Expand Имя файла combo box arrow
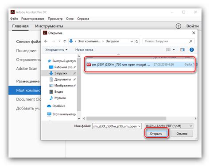The height and width of the screenshot is (166, 210). [140, 126]
